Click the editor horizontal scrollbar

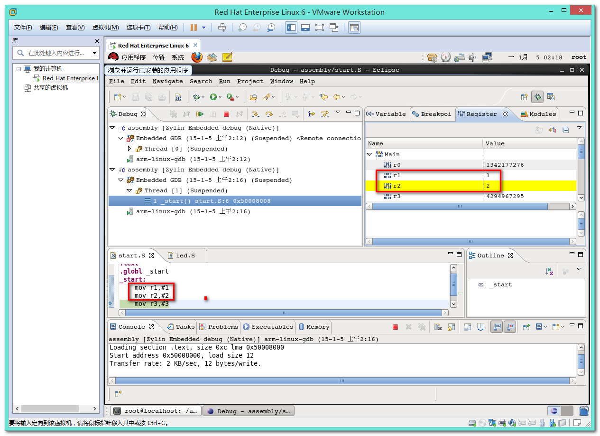tap(283, 313)
